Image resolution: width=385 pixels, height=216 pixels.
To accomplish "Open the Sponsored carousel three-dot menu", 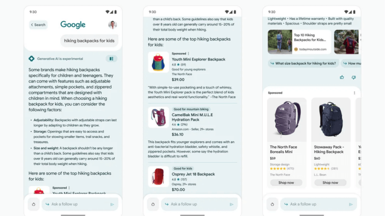I will click(354, 93).
